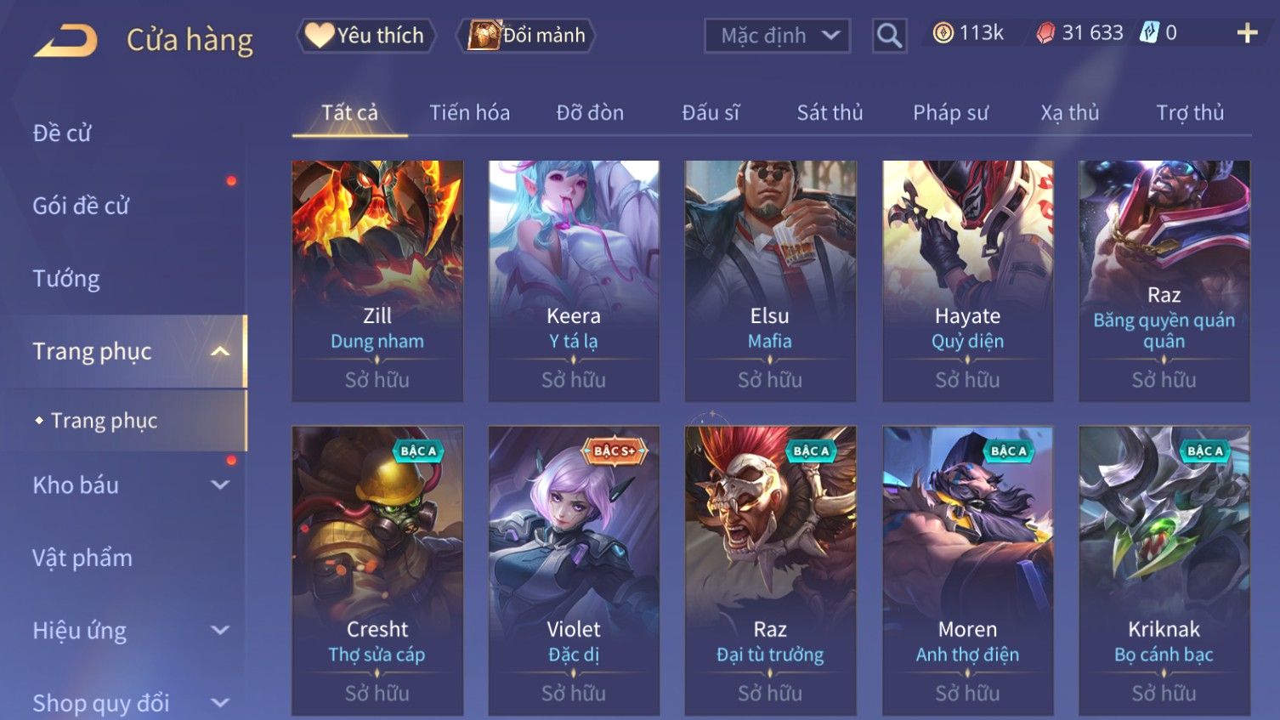Viewport: 1280px width, 720px height.
Task: Open Đổi mảnh fragment exchange chest
Action: coord(526,36)
